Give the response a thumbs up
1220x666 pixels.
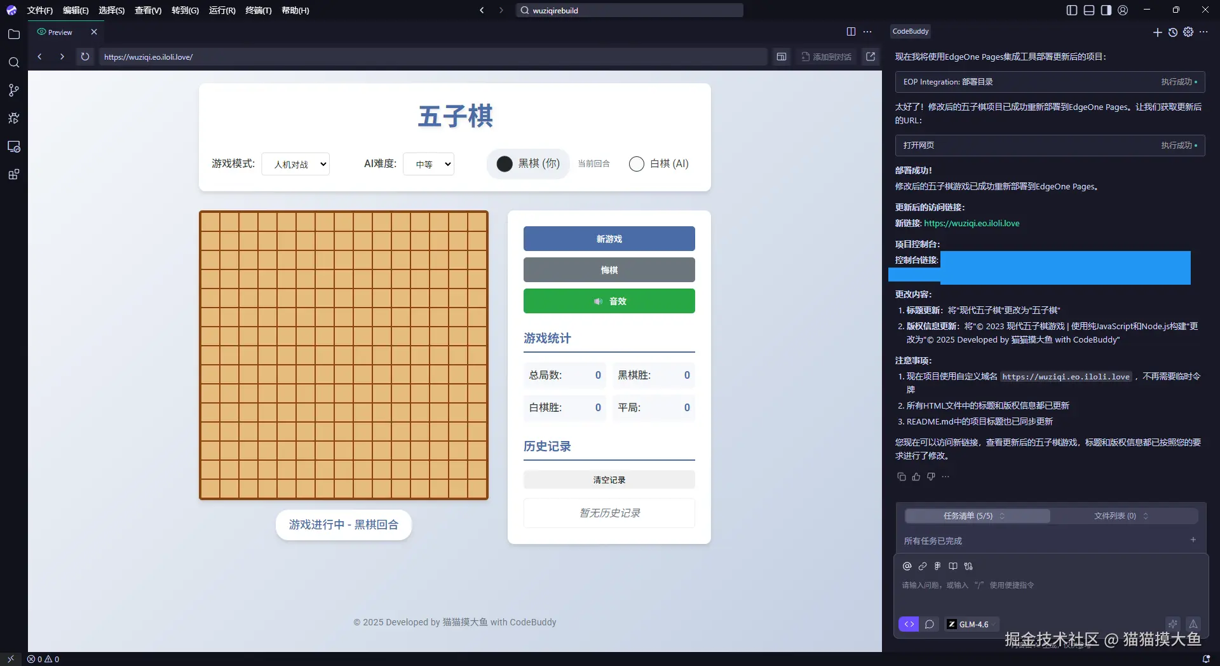916,477
